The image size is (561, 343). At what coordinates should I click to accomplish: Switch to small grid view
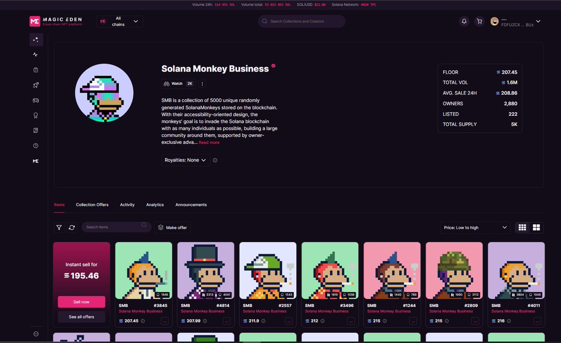pyautogui.click(x=522, y=227)
